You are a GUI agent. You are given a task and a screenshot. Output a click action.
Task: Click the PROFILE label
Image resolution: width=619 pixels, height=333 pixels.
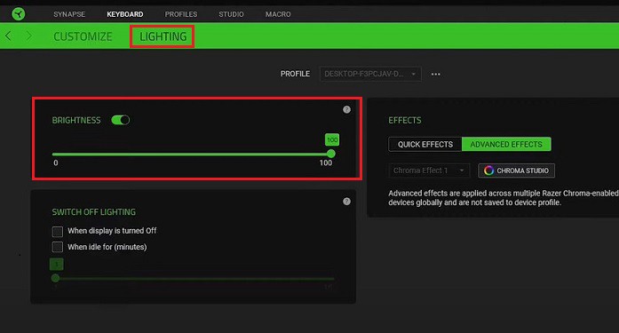(x=295, y=74)
